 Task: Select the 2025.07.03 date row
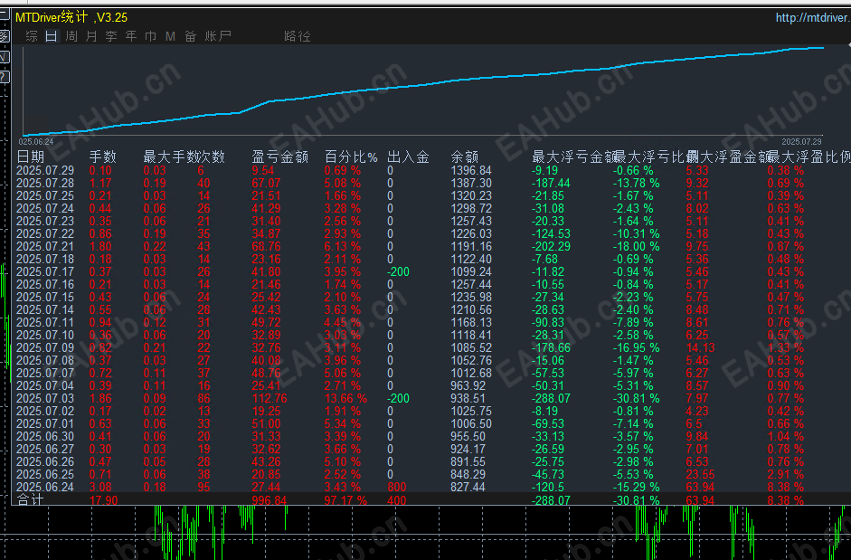[45, 399]
